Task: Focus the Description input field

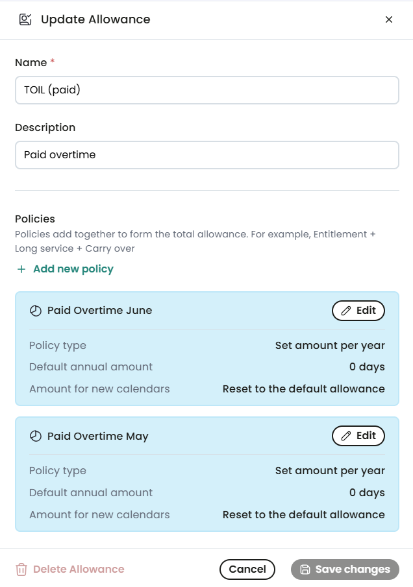Action: 207,155
